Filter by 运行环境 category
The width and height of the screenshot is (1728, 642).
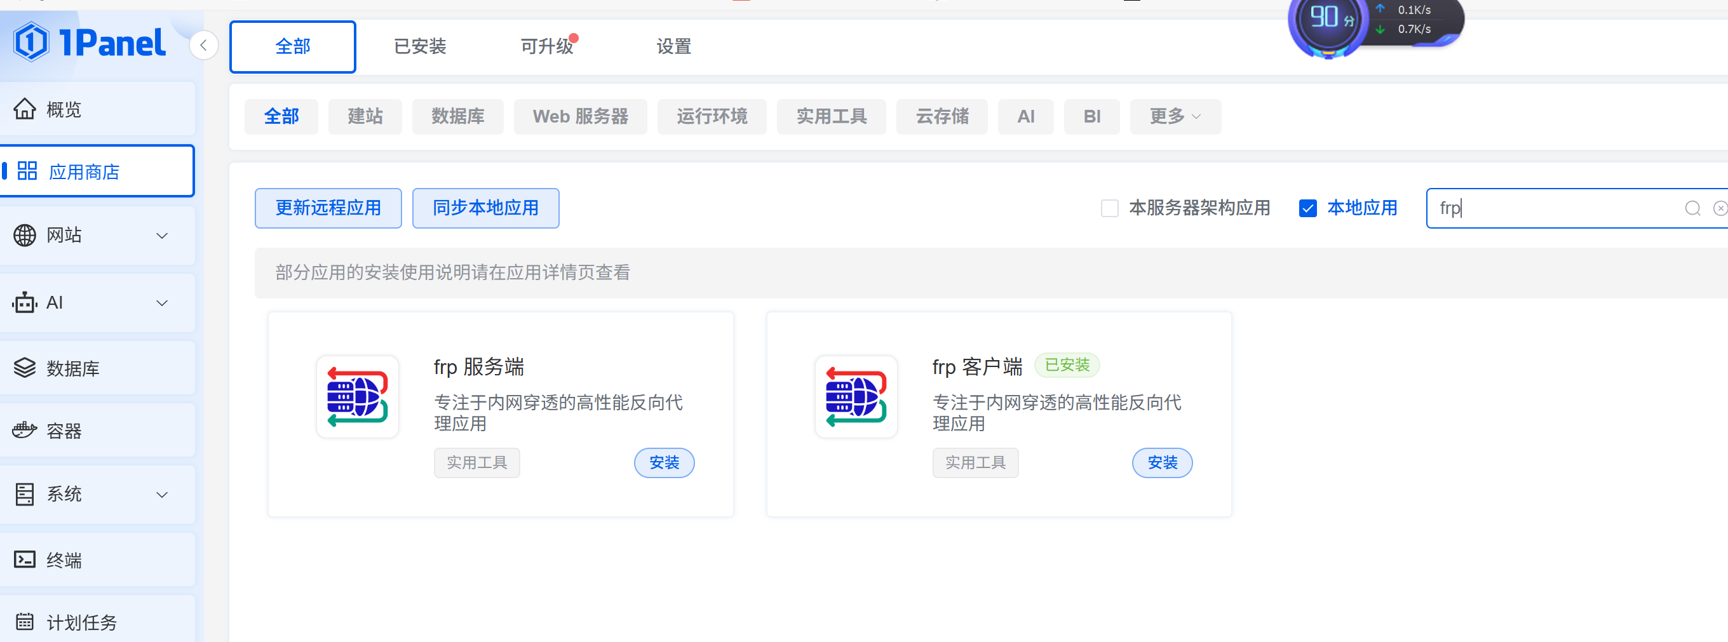[712, 117]
